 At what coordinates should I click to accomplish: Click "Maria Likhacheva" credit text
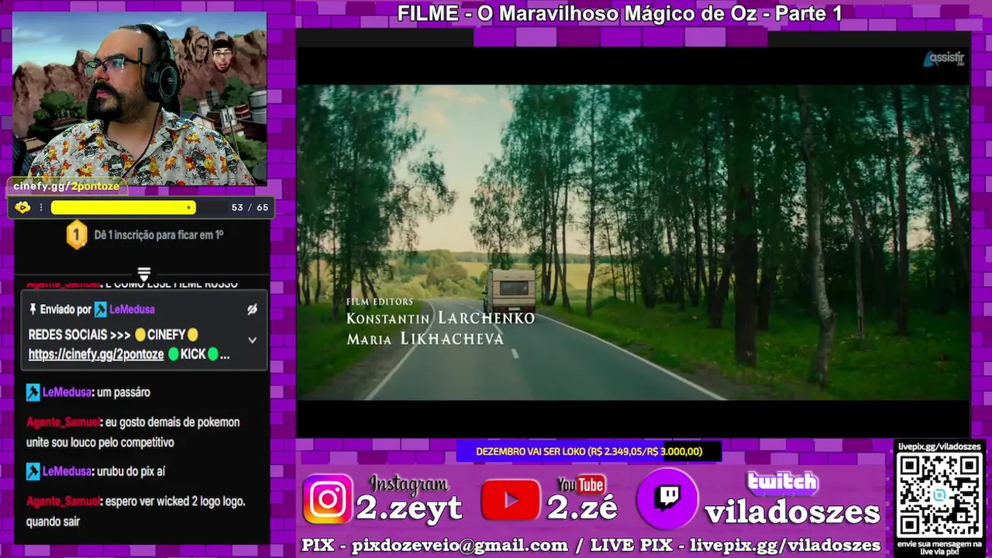[x=425, y=339]
